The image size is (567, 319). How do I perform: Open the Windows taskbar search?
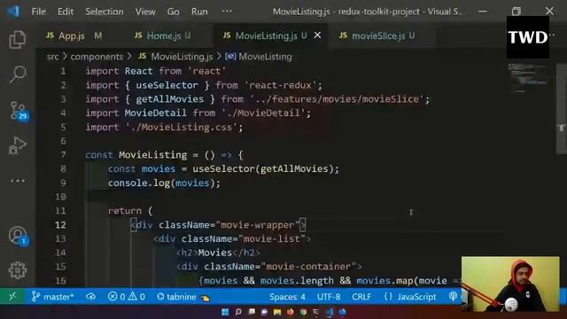point(238,312)
